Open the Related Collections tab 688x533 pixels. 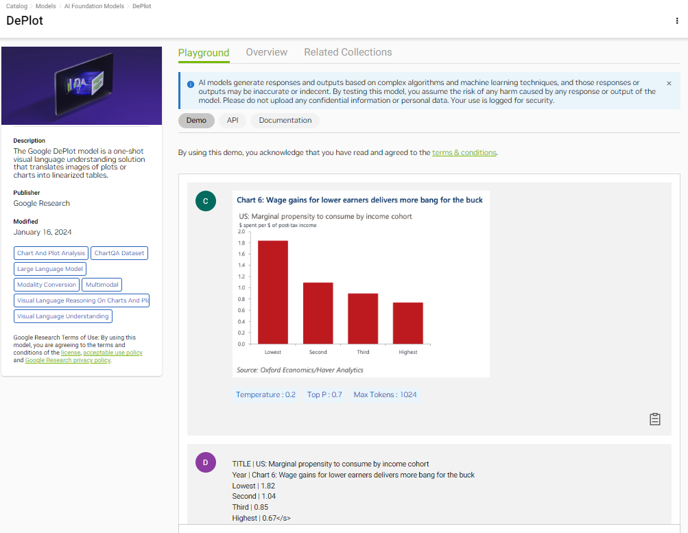coord(348,52)
